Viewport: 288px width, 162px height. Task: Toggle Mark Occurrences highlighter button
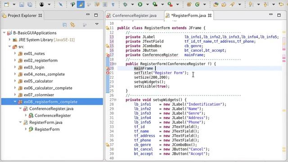click(x=81, y=4)
